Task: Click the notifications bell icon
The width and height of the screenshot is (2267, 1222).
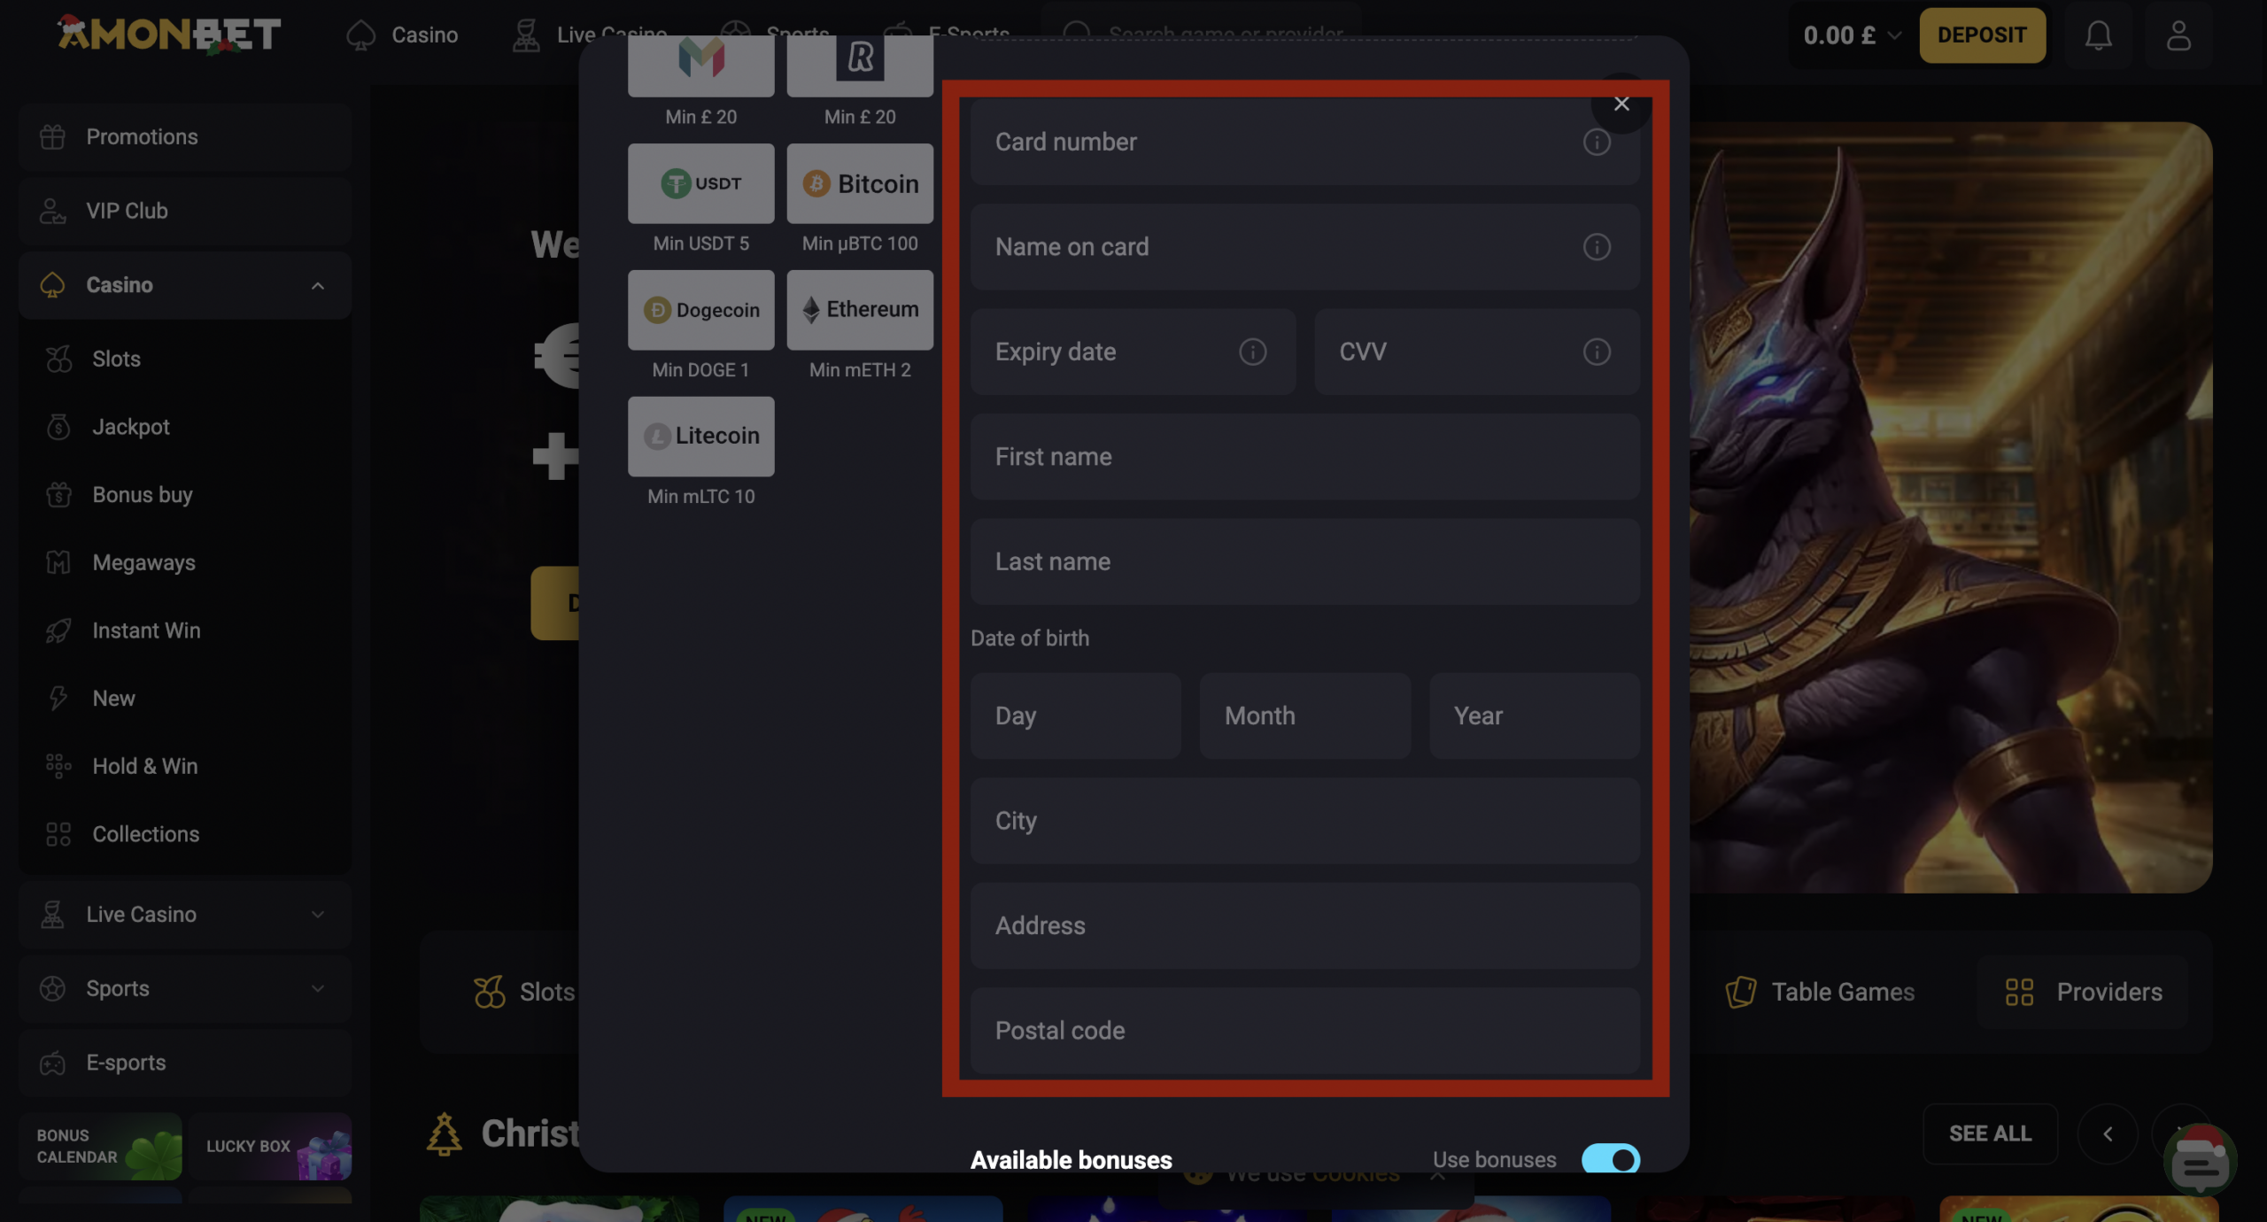Action: click(2097, 35)
